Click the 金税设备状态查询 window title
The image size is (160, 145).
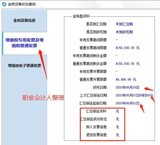click(22, 4)
